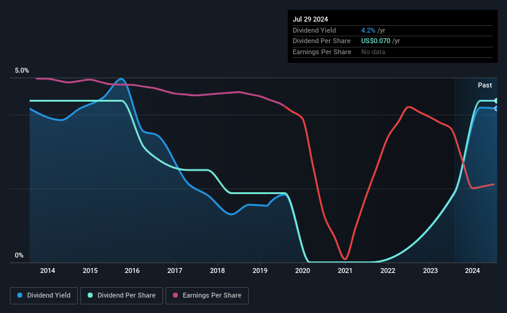Click the 2024 x-axis label

tap(472, 270)
